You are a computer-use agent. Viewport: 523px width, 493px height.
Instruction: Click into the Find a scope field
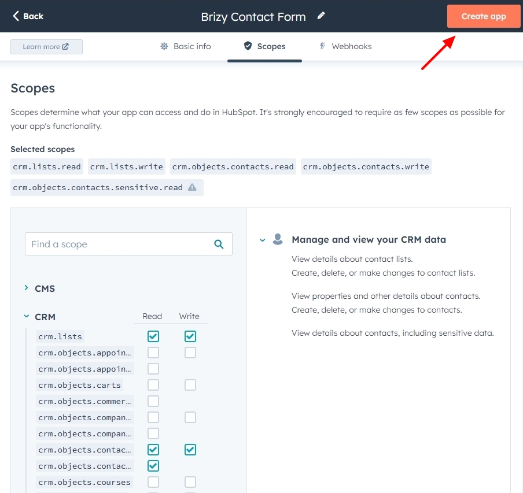tap(128, 244)
